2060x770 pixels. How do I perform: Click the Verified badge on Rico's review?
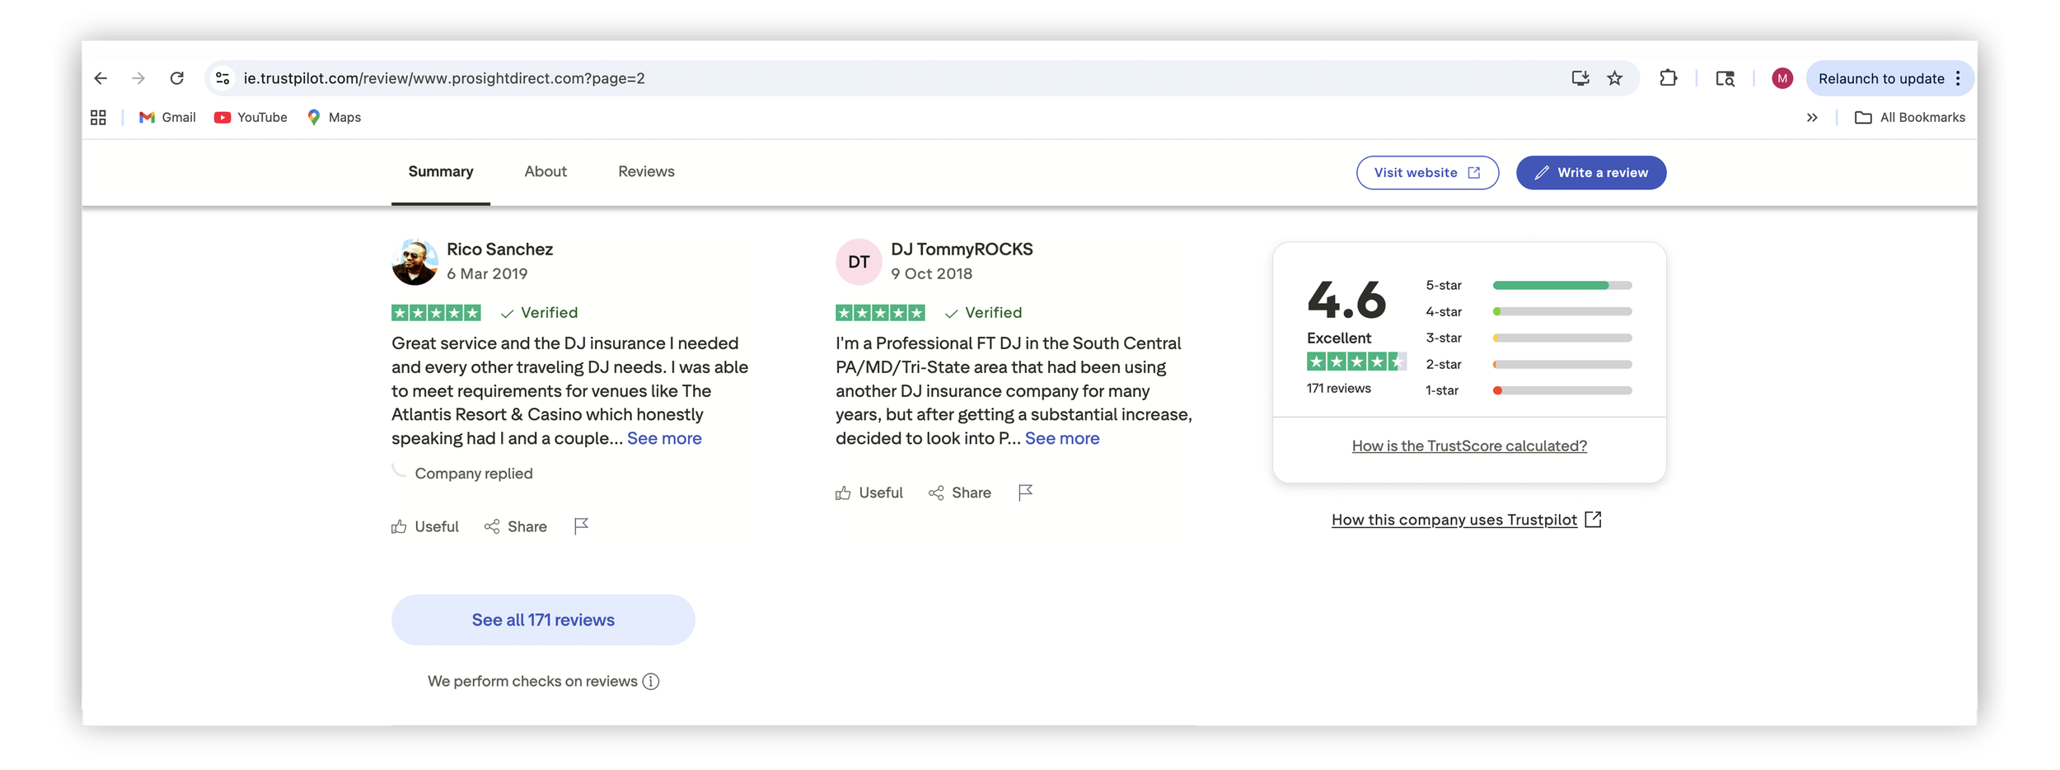point(539,313)
